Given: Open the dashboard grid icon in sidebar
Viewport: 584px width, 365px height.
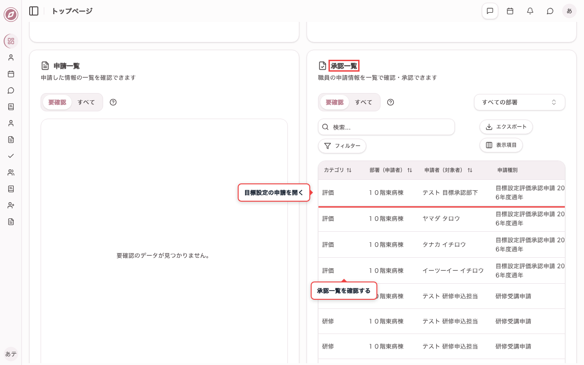Looking at the screenshot, I should pyautogui.click(x=11, y=41).
